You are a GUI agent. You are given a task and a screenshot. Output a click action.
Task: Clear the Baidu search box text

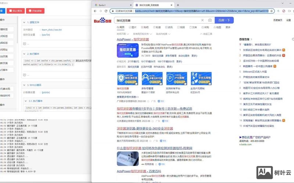(202, 20)
